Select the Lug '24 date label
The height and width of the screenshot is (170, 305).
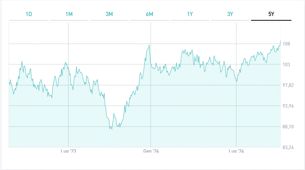236,151
